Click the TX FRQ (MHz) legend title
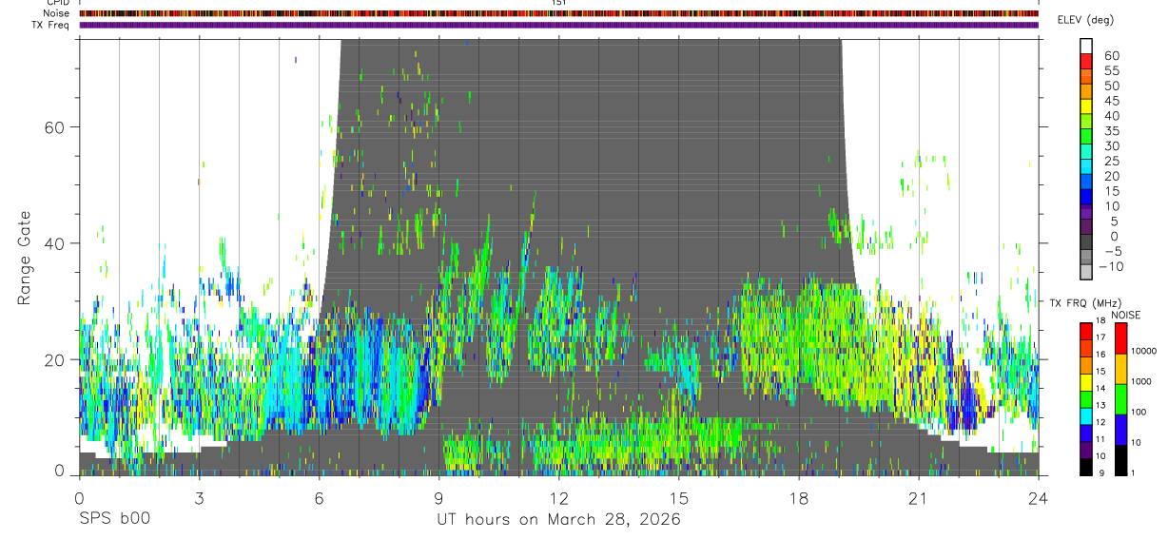Viewport: 1168px width, 539px height. point(1085,303)
